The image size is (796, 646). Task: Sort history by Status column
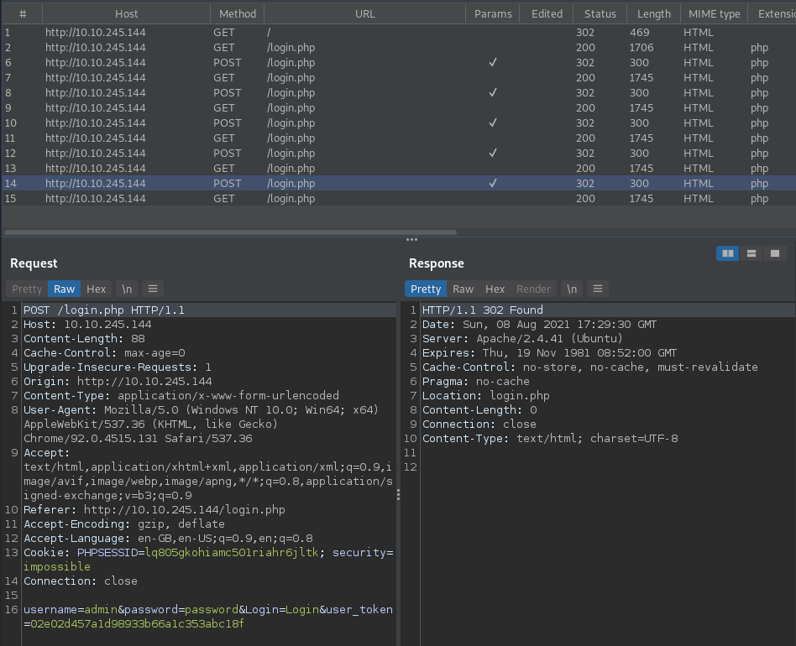point(600,13)
